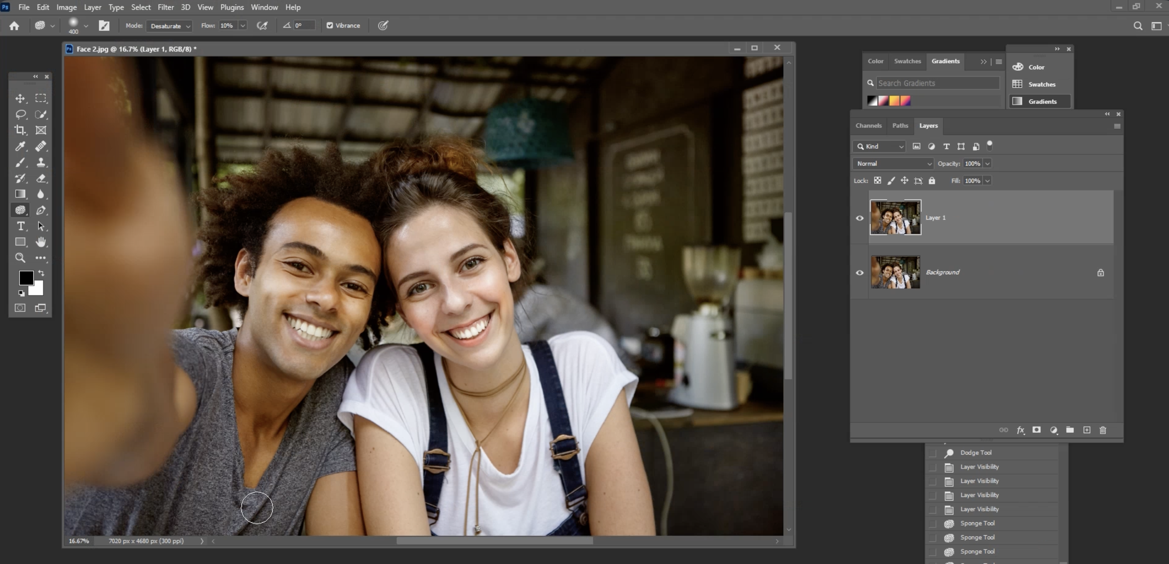Expand the layer Opacity dropdown arrow
1169x564 pixels.
(987, 163)
